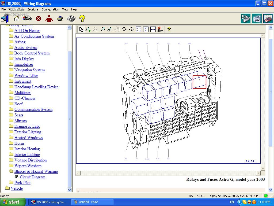Print using the printer icon

point(60,18)
